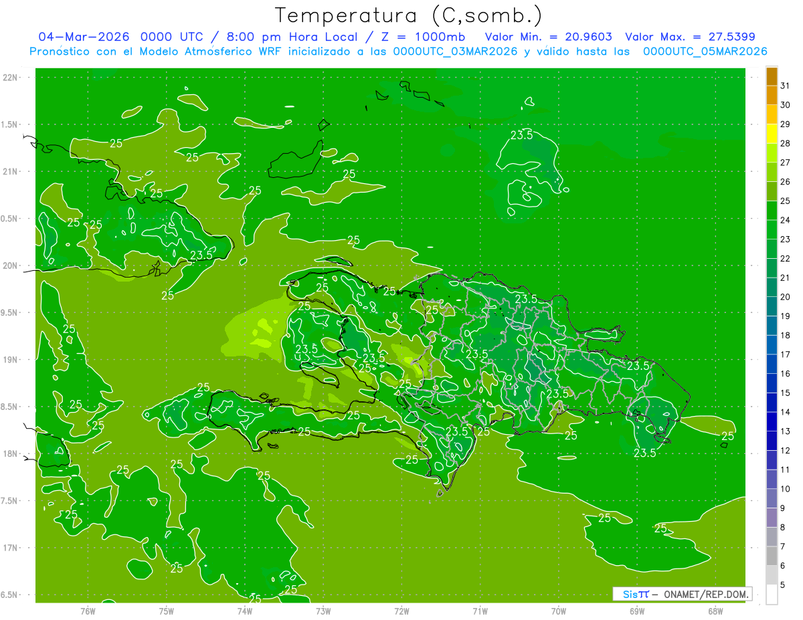Image resolution: width=803 pixels, height=620 pixels.
Task: Click the 71W longitude axis label
Action: tap(480, 611)
